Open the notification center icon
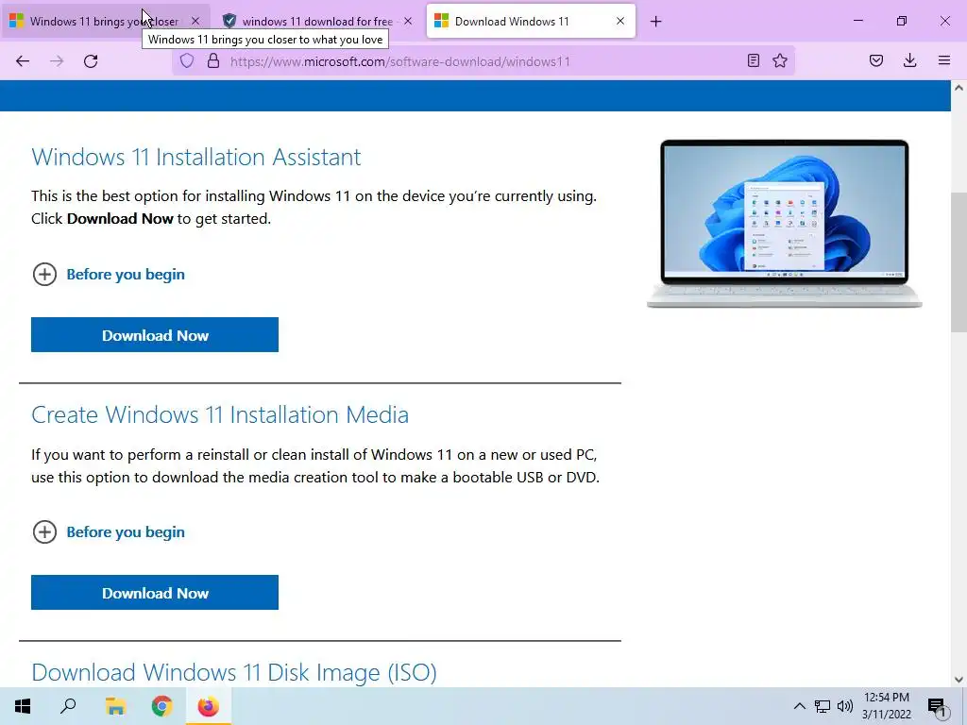 [937, 706]
